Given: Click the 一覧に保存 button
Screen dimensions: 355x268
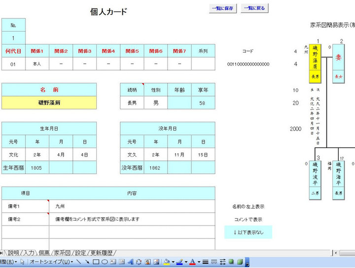Looking at the screenshot, I should point(223,8).
